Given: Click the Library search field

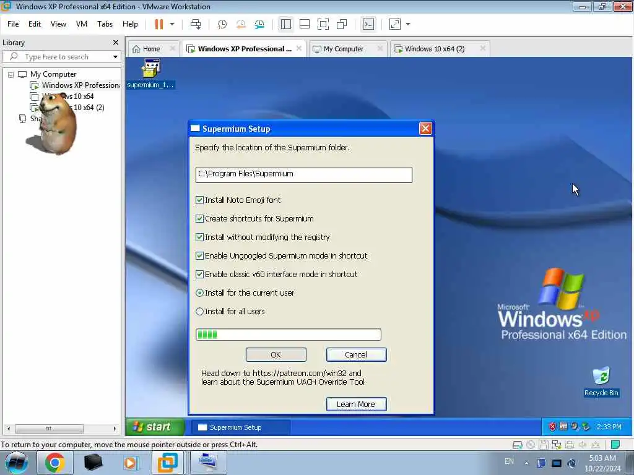Looking at the screenshot, I should pos(61,57).
